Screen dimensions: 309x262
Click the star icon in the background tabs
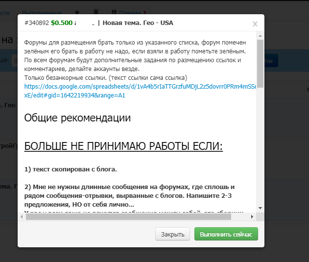(x=77, y=12)
